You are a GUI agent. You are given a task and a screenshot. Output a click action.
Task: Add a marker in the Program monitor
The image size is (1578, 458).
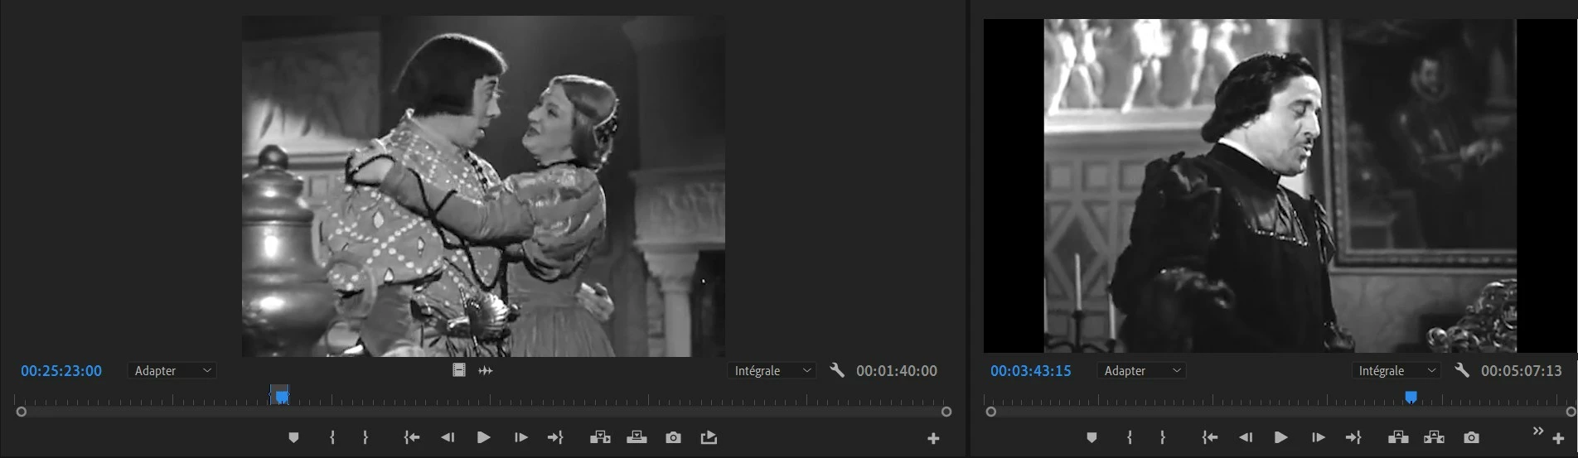pos(1092,437)
